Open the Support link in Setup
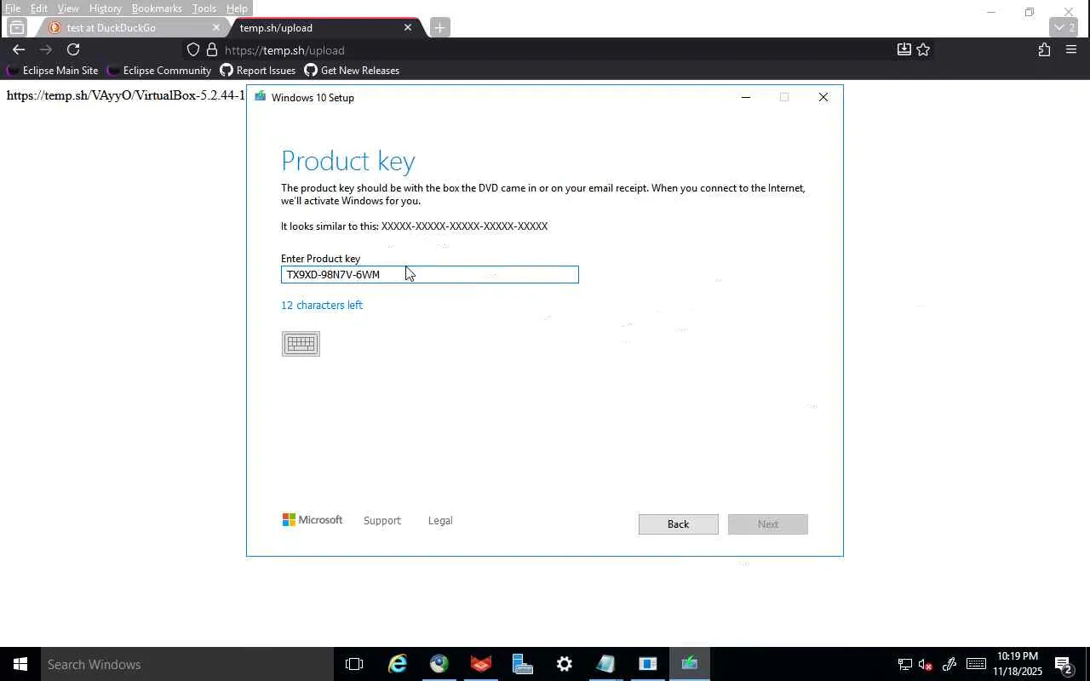 (x=382, y=521)
